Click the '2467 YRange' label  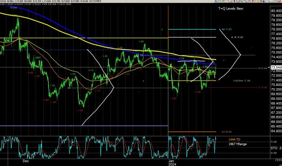point(238,144)
